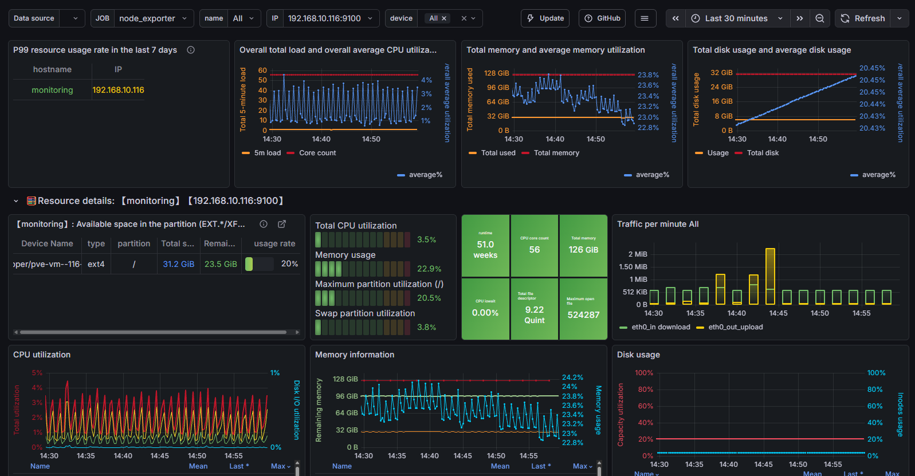915x476 pixels.
Task: Sort partition table by usage rate
Action: pos(274,243)
